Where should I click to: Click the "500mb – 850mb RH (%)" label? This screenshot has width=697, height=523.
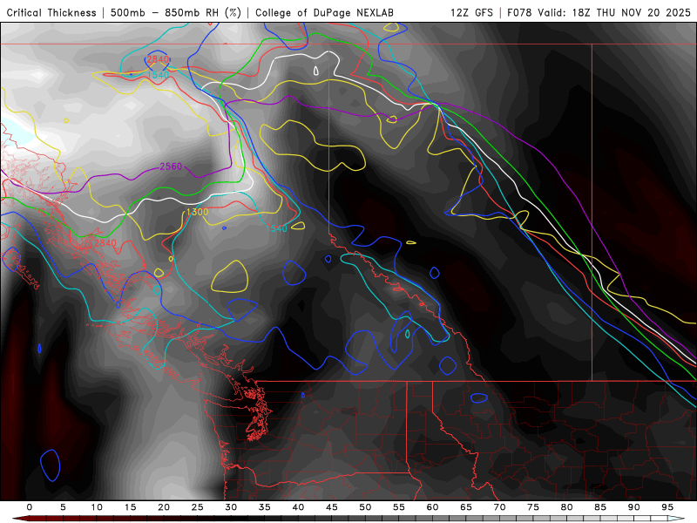176,12
